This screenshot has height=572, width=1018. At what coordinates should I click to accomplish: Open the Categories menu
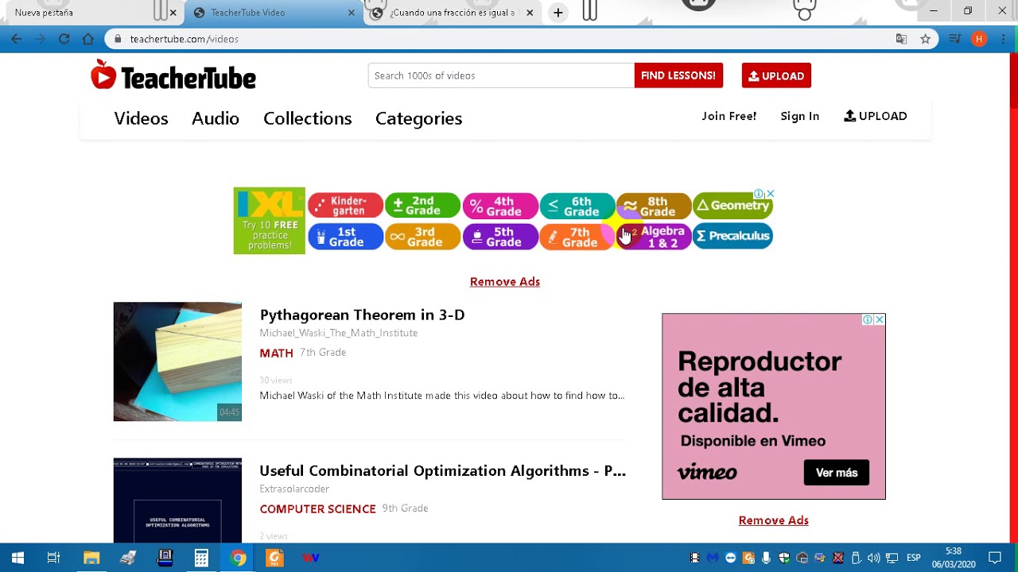tap(418, 118)
